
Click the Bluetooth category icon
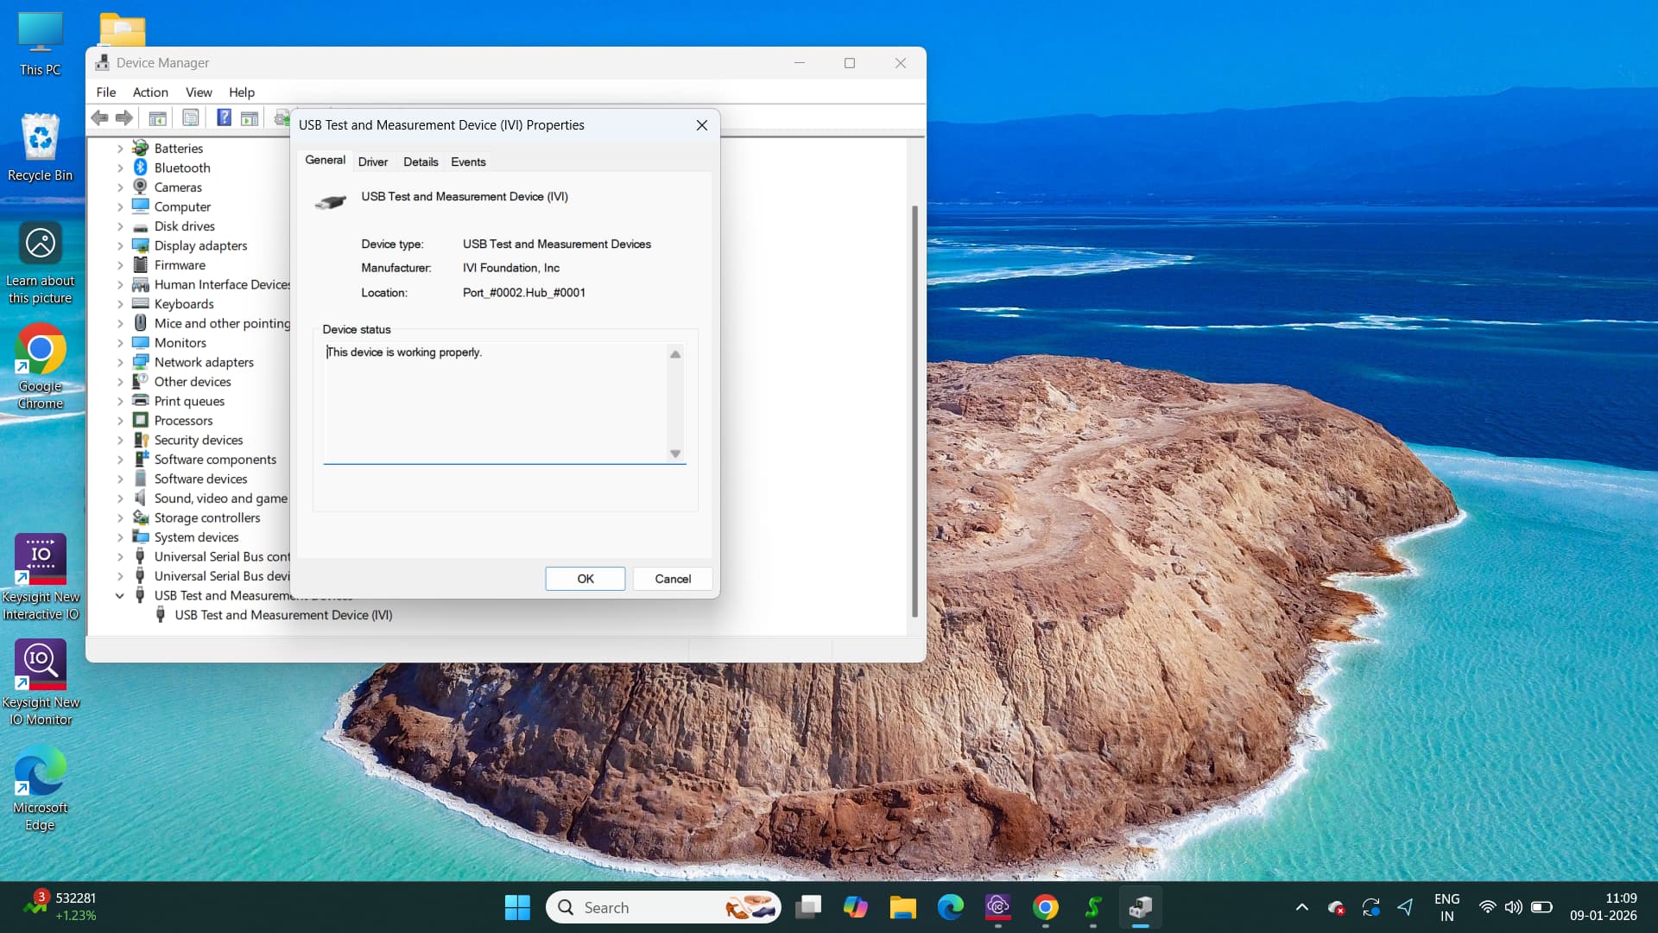pyautogui.click(x=140, y=168)
